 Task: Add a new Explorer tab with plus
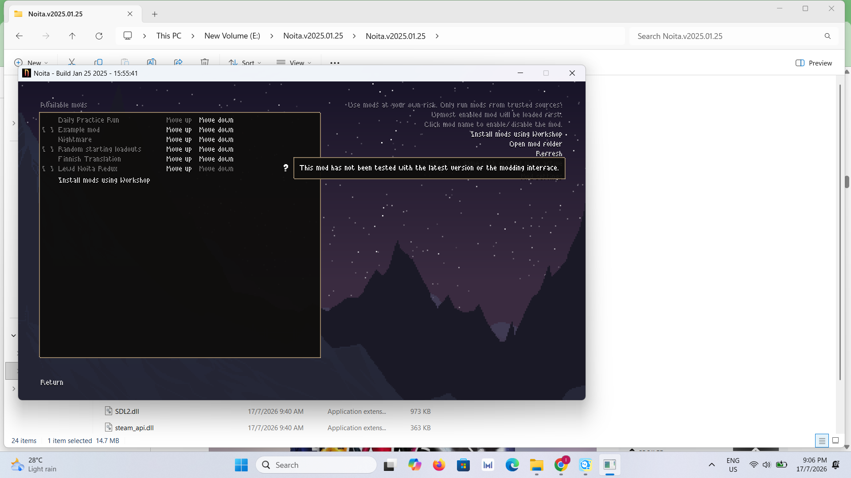pos(155,14)
